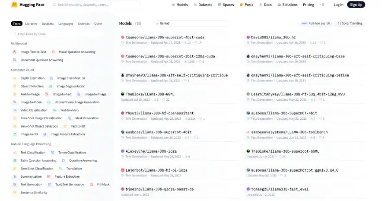Select the Video Classification task icon
This screenshot has height=201, width=388.
tap(15, 110)
